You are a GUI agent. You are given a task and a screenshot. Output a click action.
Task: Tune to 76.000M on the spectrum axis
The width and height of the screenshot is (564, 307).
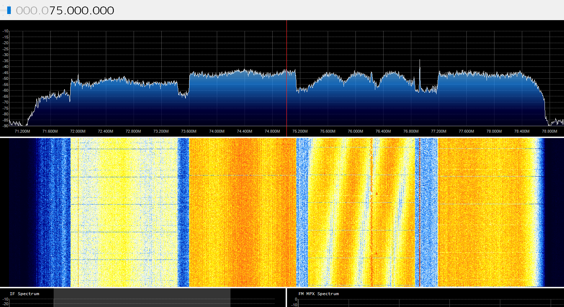pyautogui.click(x=355, y=131)
